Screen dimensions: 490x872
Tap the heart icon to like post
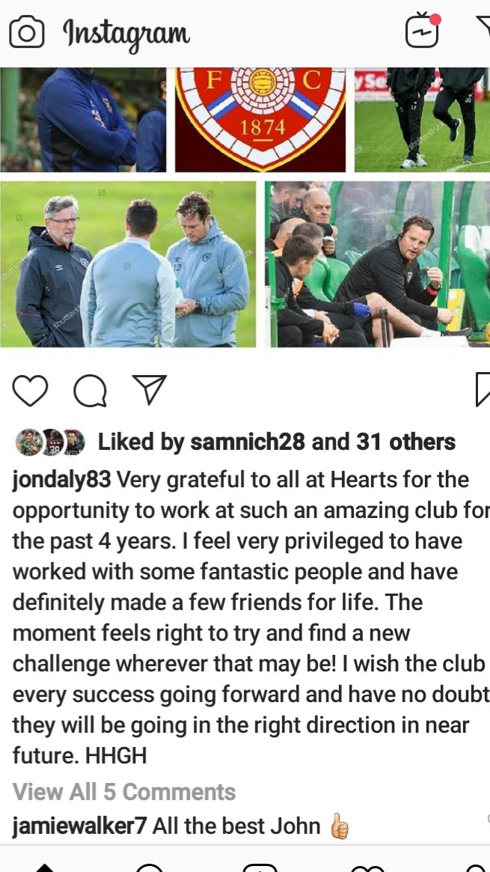(x=30, y=391)
